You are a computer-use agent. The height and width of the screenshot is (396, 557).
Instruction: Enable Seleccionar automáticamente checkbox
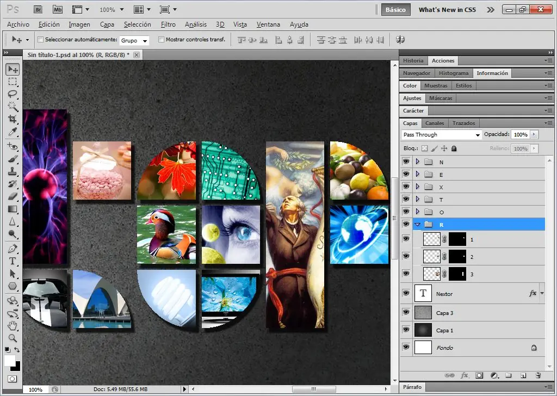click(40, 40)
